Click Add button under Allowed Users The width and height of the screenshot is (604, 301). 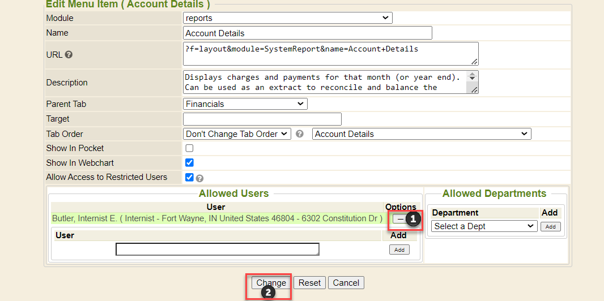399,250
